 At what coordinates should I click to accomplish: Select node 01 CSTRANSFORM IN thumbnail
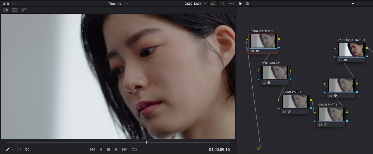263,41
